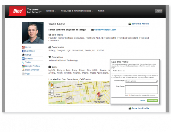Click the Google Profiles icon

pyautogui.click(x=23, y=66)
